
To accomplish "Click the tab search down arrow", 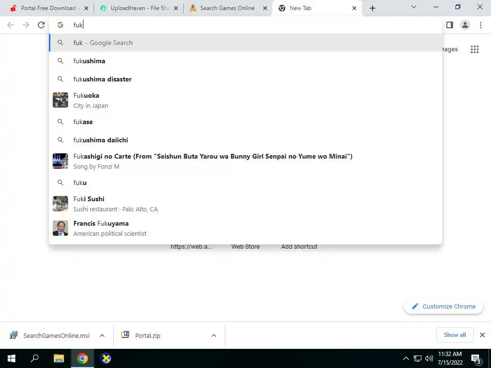I will pos(414,7).
